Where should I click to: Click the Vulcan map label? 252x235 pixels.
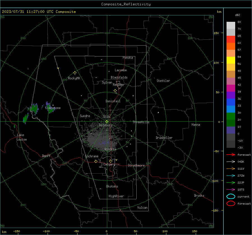pyautogui.click(x=142, y=208)
